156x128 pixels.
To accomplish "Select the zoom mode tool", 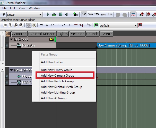I will click(34, 25).
